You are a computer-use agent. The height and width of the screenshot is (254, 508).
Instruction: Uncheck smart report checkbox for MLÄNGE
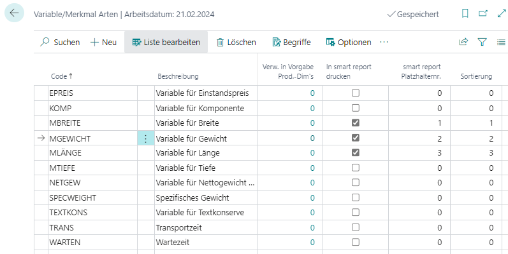356,152
